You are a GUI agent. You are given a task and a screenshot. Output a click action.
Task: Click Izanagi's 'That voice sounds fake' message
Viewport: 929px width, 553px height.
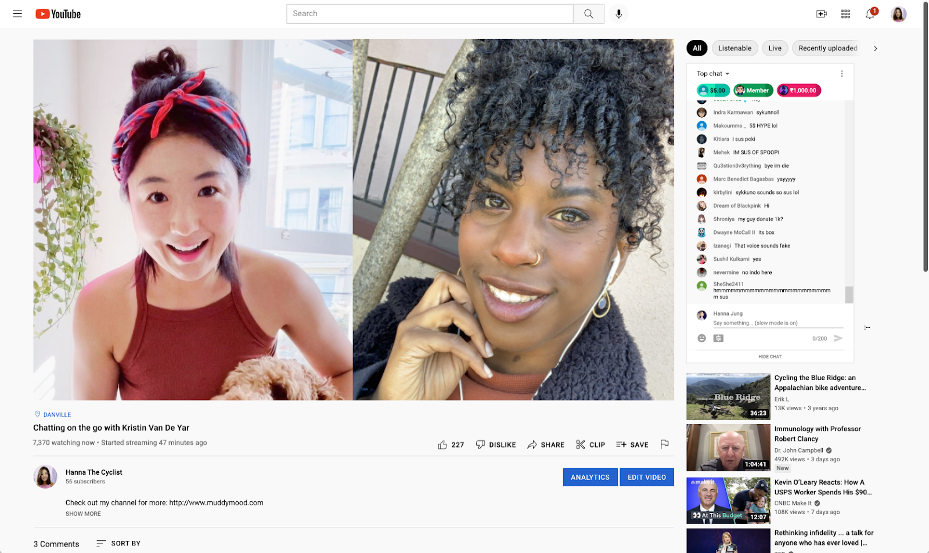(762, 246)
